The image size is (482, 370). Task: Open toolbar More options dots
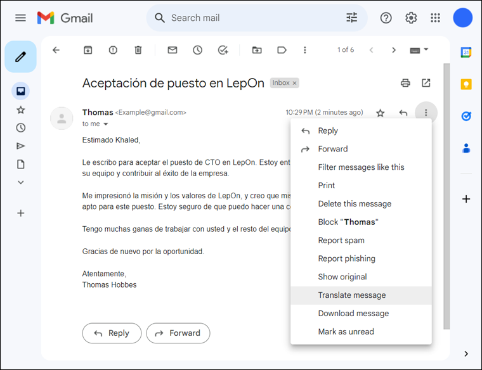click(305, 50)
